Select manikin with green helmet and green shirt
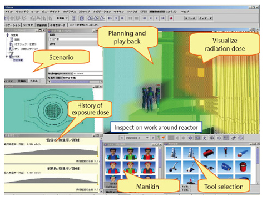 (x=130, y=154)
